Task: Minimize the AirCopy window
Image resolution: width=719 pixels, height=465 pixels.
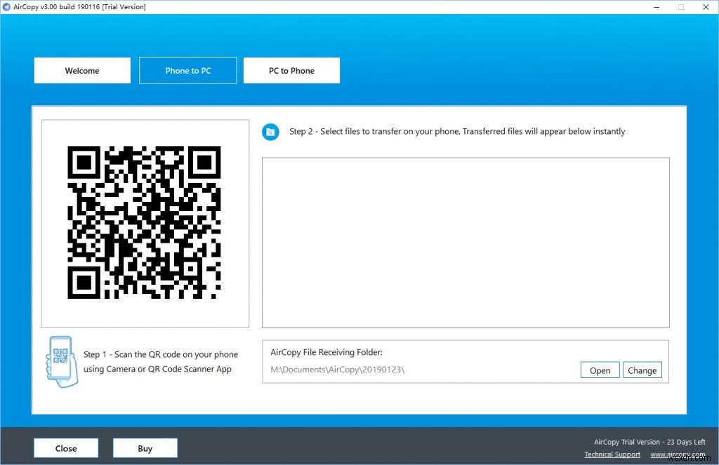Action: tap(657, 6)
